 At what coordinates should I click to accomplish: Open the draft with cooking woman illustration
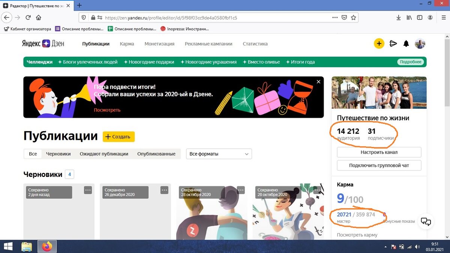pos(288,212)
